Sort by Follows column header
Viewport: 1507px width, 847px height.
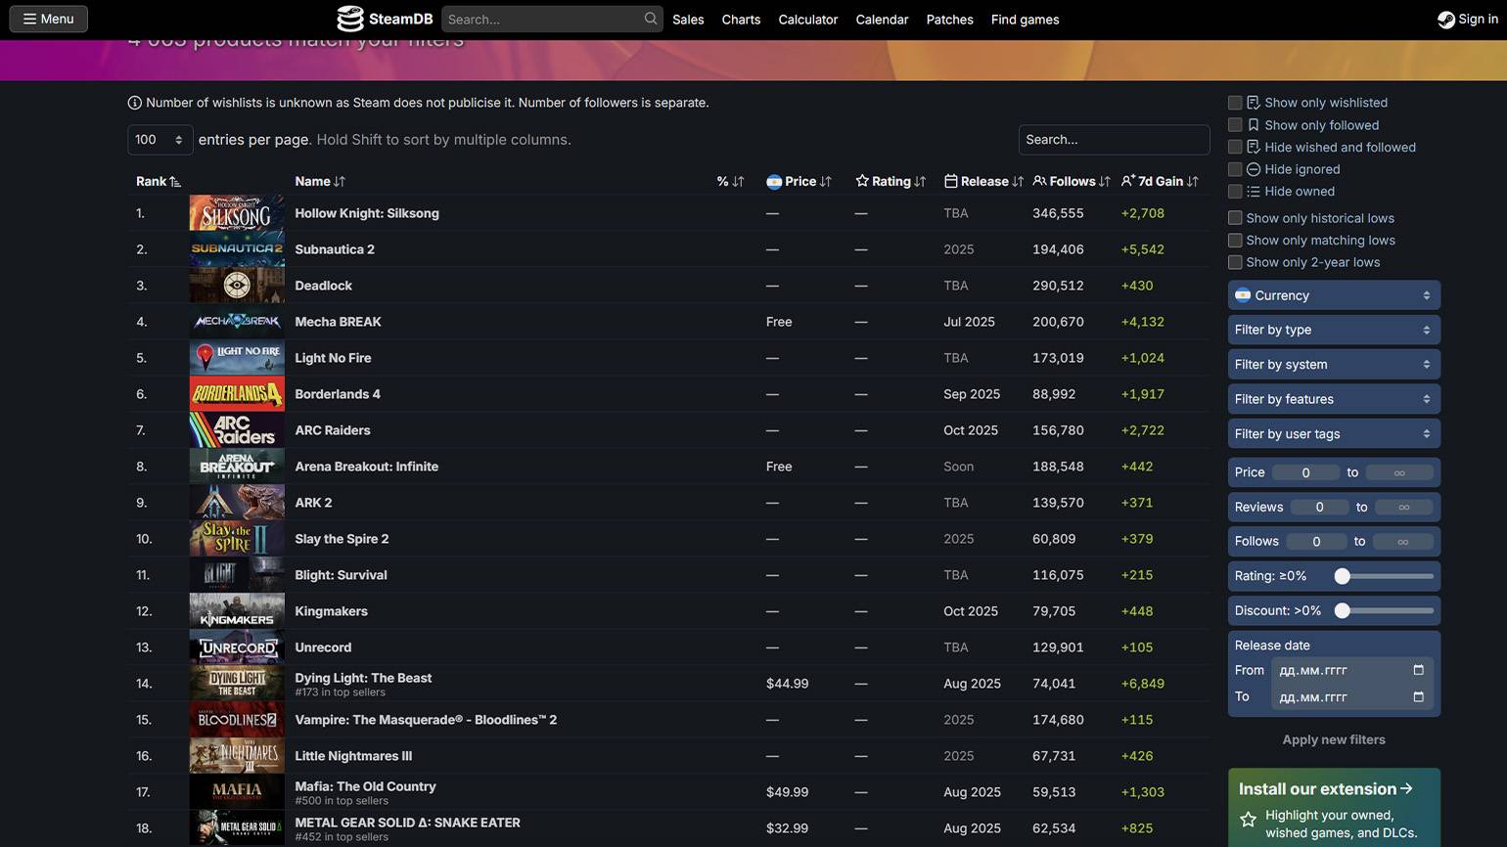click(x=1072, y=181)
